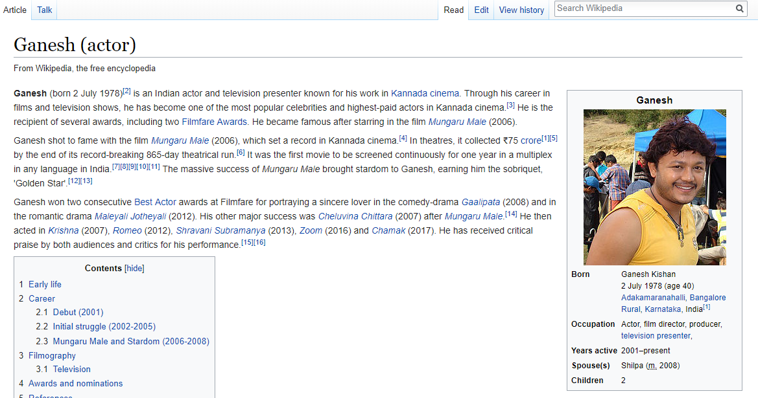Follow the Kannada cinema link
This screenshot has width=758, height=398.
pos(425,93)
